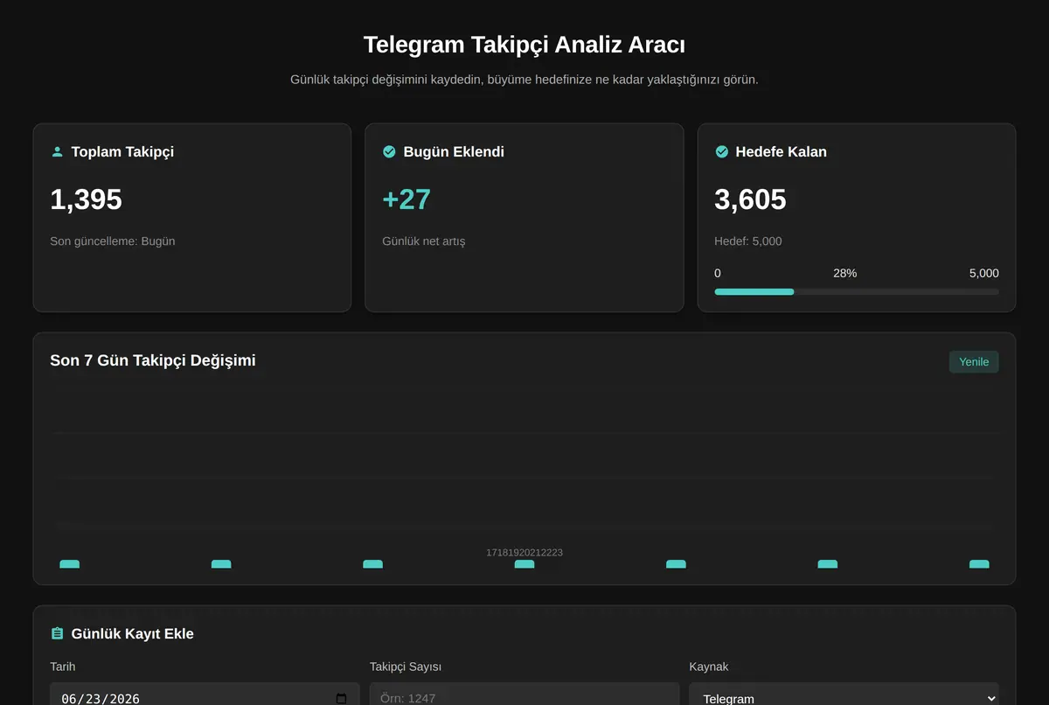
Task: Click the clipboard icon beside Günlük Kayıt Ekle
Action: [58, 634]
